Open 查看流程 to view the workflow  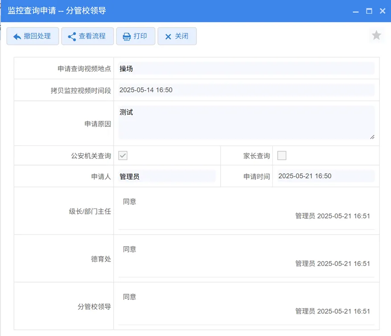point(87,36)
